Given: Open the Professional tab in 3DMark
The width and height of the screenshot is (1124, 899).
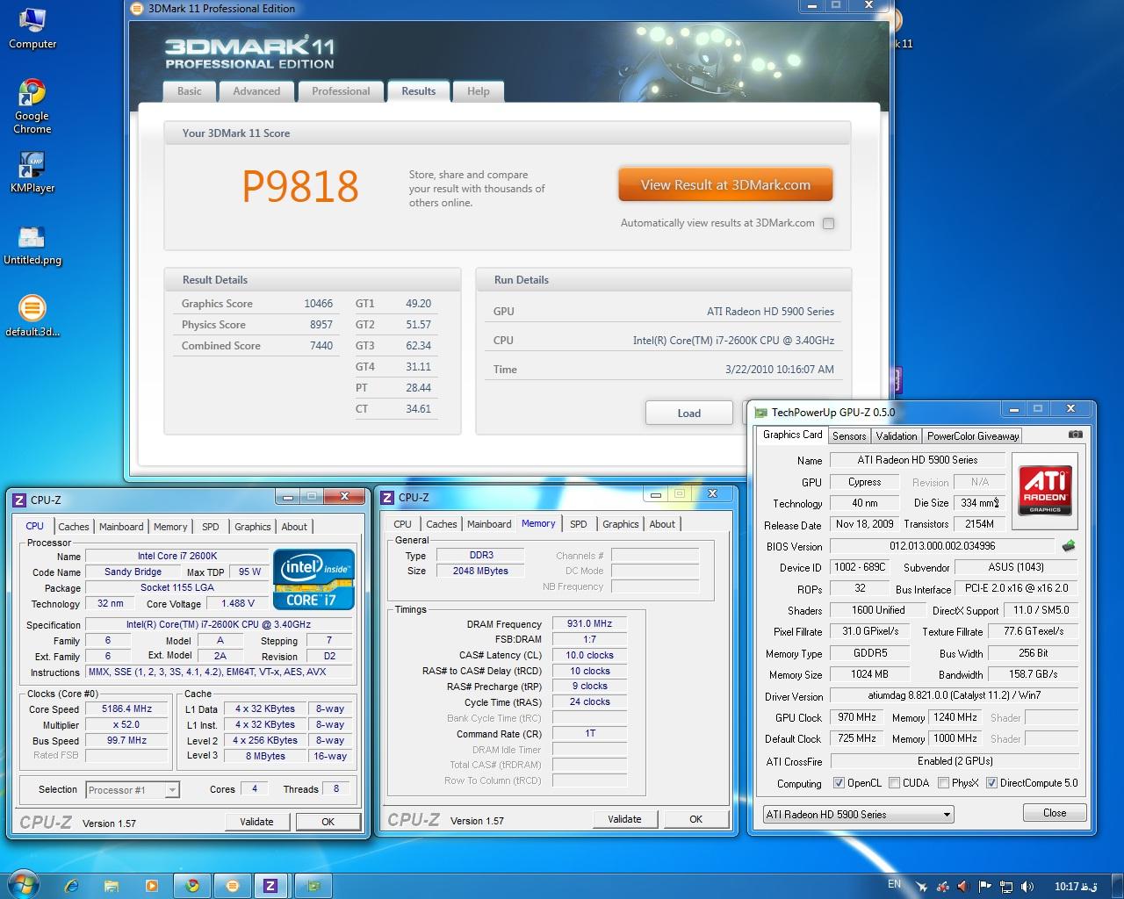Looking at the screenshot, I should (x=341, y=91).
